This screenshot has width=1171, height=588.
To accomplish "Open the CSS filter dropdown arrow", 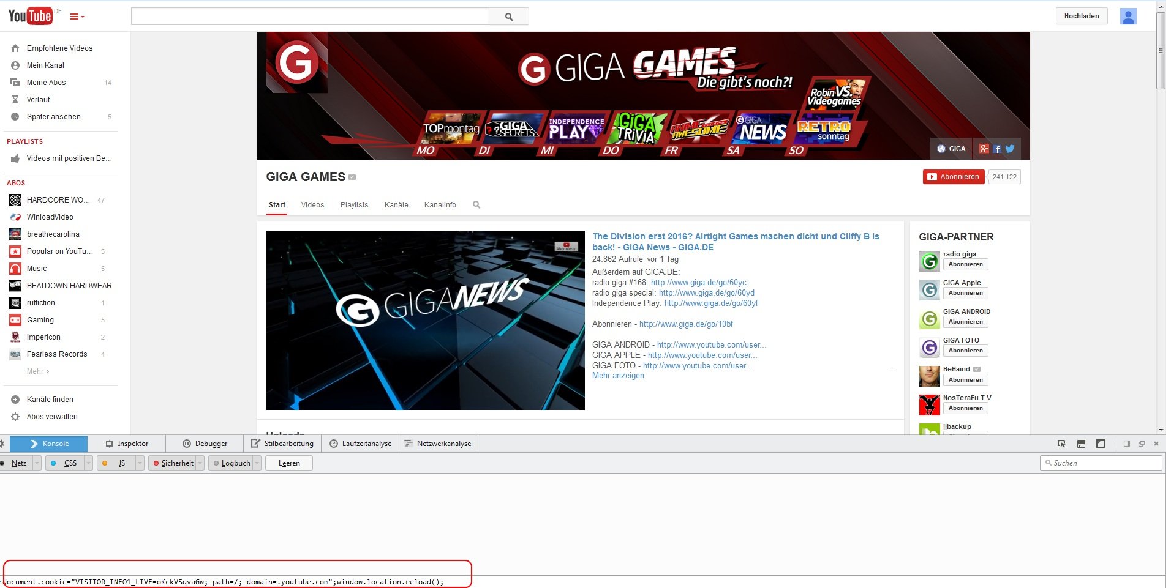I will [88, 463].
